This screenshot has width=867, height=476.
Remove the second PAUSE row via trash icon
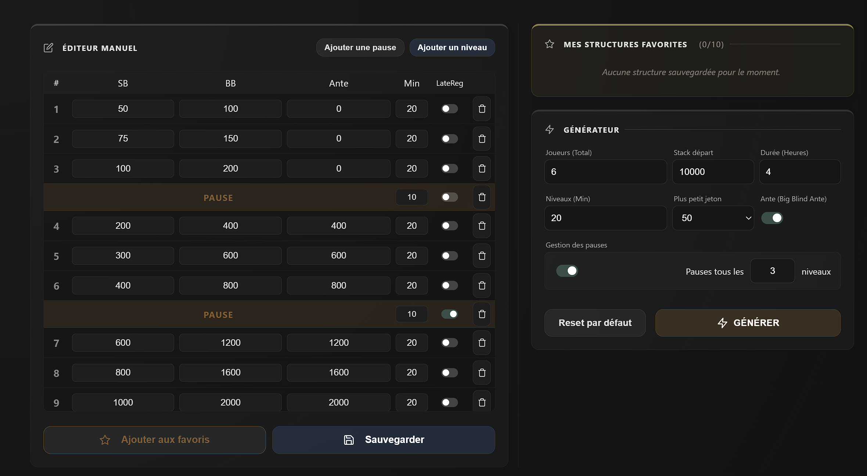[482, 314]
